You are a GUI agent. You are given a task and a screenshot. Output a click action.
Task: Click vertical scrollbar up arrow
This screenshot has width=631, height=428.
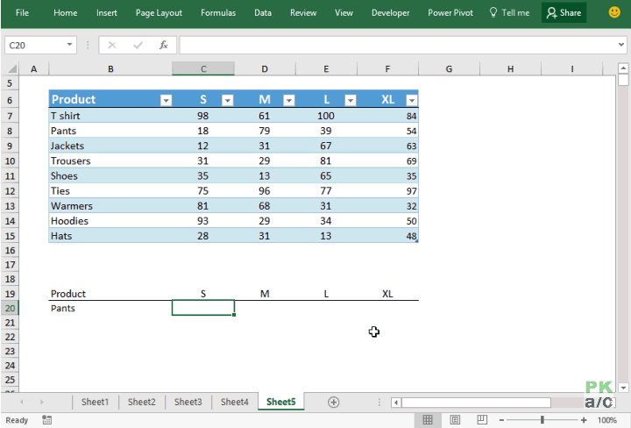click(x=623, y=68)
